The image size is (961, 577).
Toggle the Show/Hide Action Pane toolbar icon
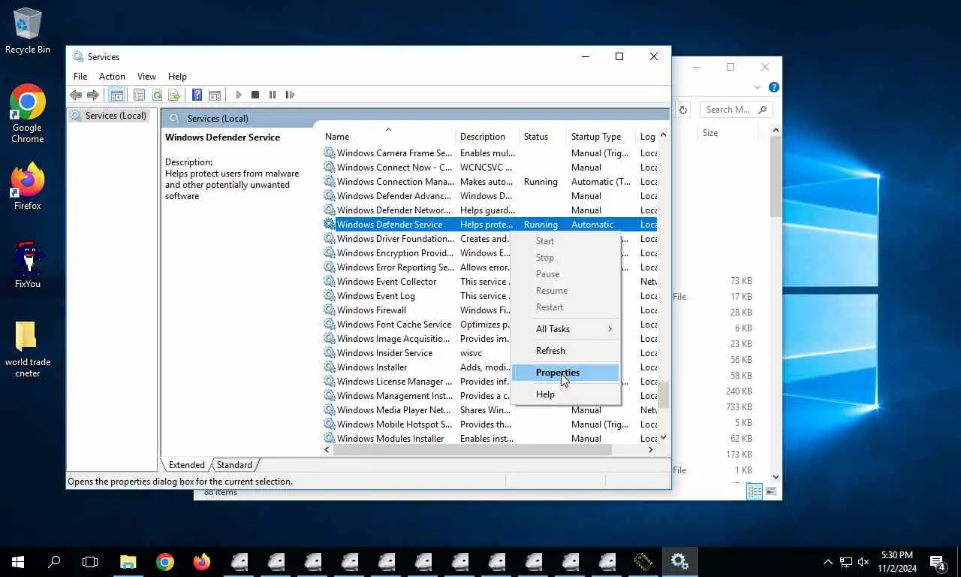(215, 95)
